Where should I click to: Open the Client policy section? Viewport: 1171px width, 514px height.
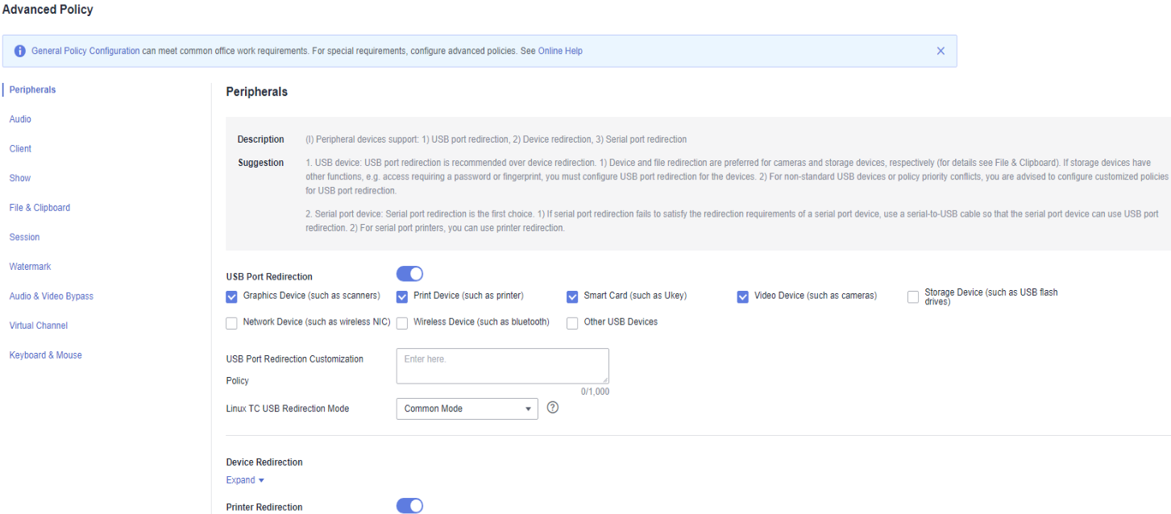click(20, 149)
